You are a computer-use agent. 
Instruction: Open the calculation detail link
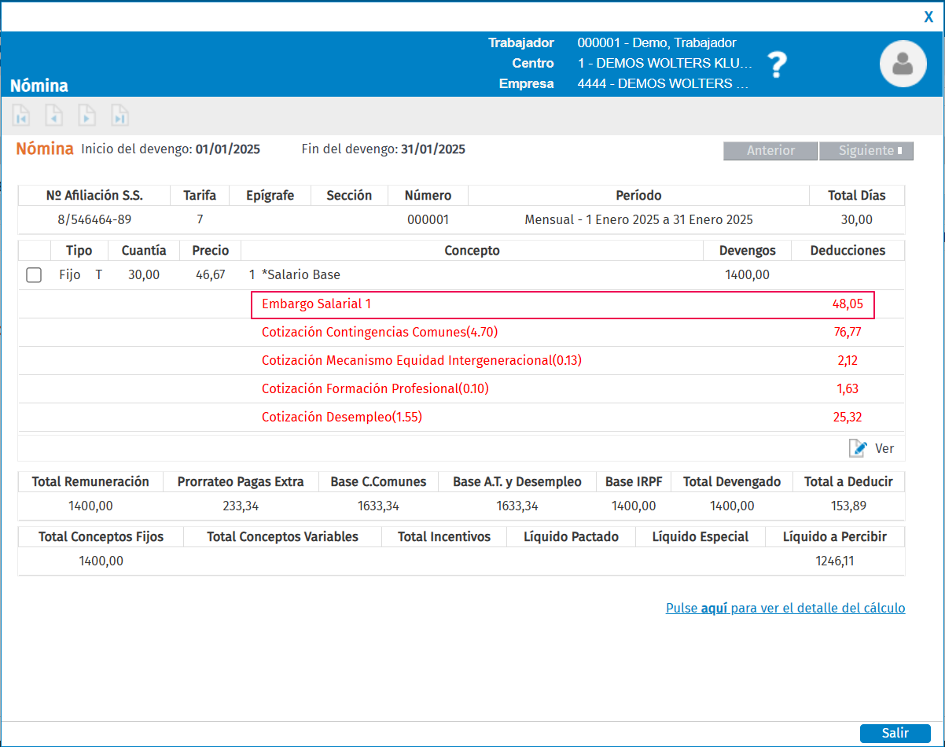point(785,608)
